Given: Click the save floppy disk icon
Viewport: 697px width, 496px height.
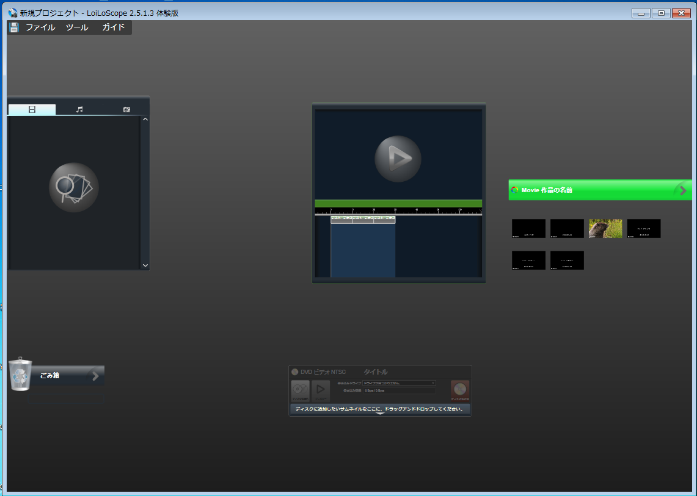Looking at the screenshot, I should tap(14, 27).
